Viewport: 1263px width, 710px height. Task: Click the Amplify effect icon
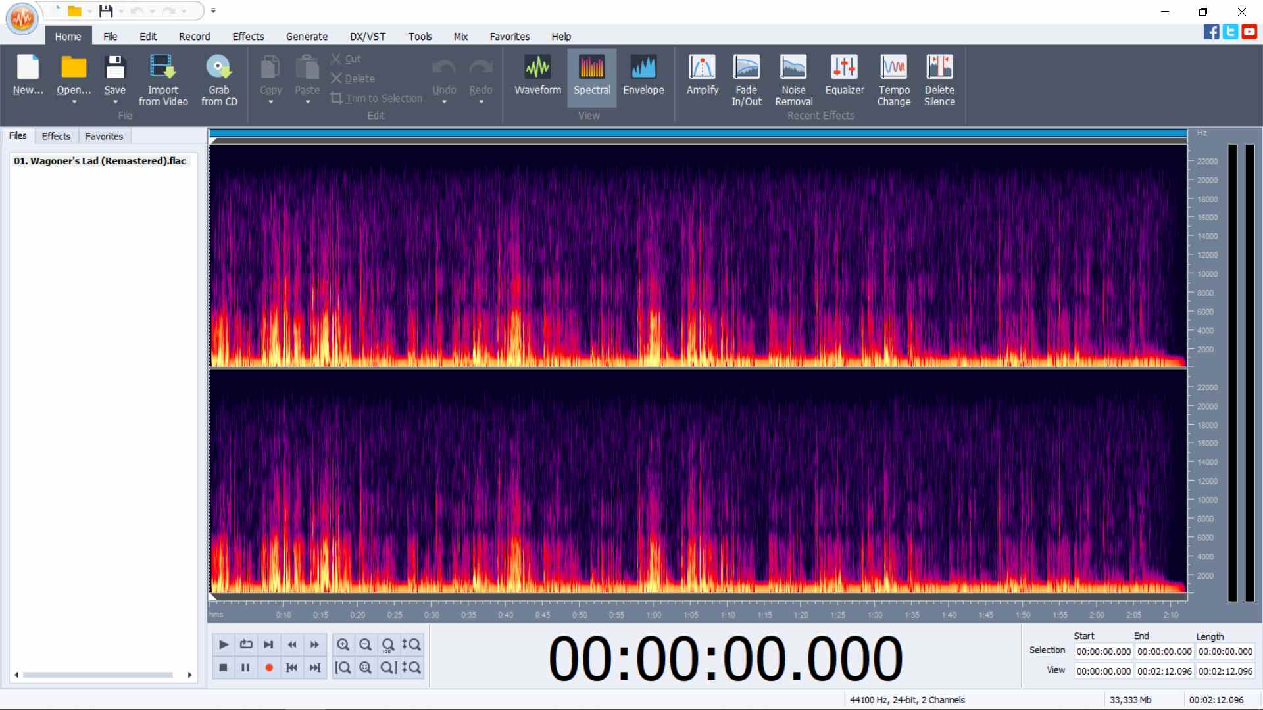(702, 67)
